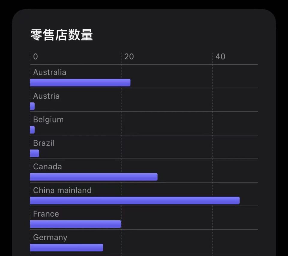Tap the Brazil bar
This screenshot has height=256, width=288.
[x=34, y=153]
